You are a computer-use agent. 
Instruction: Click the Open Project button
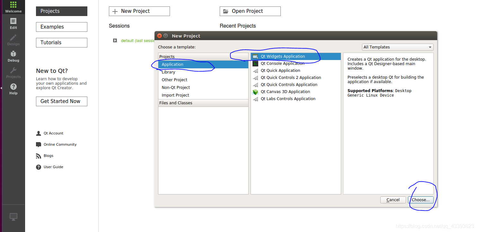[x=250, y=11]
